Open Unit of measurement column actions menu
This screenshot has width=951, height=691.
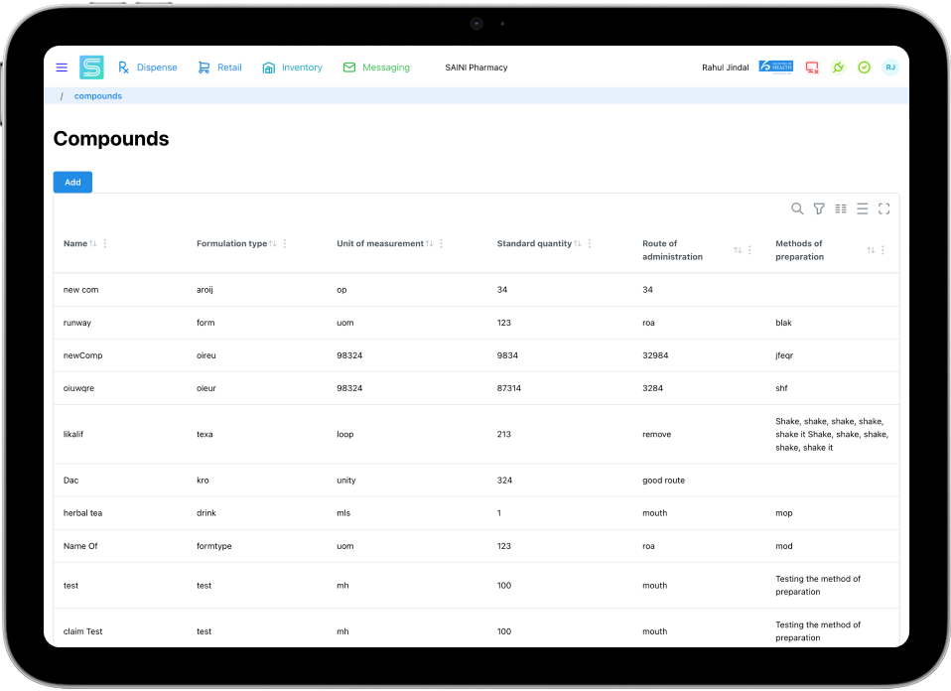coord(442,244)
